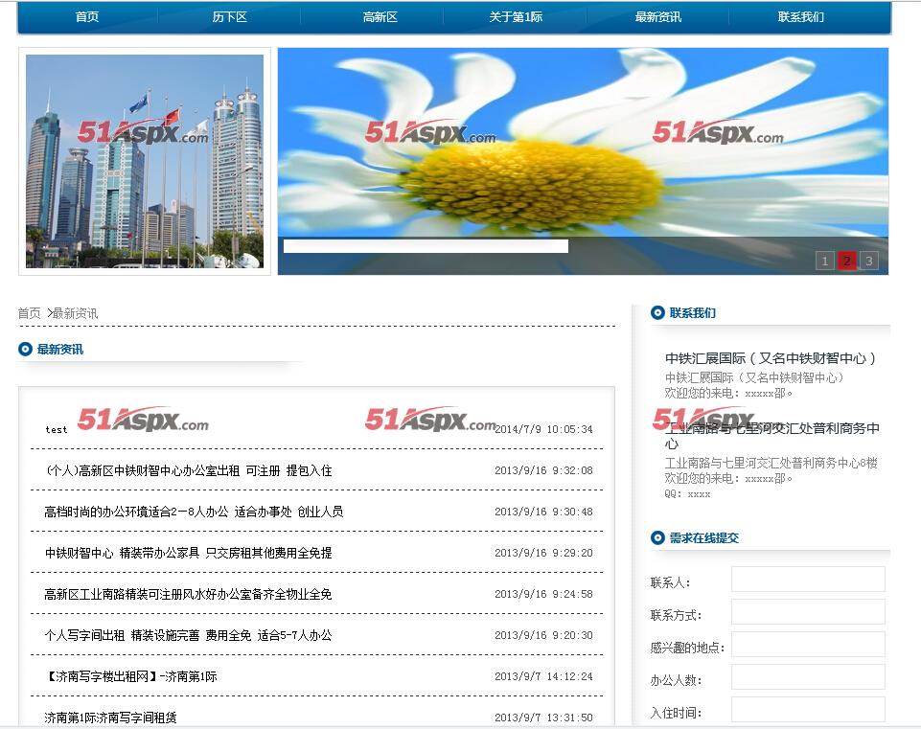Click the QQ: xxxx contact line
Image resolution: width=921 pixels, height=729 pixels.
pos(688,494)
